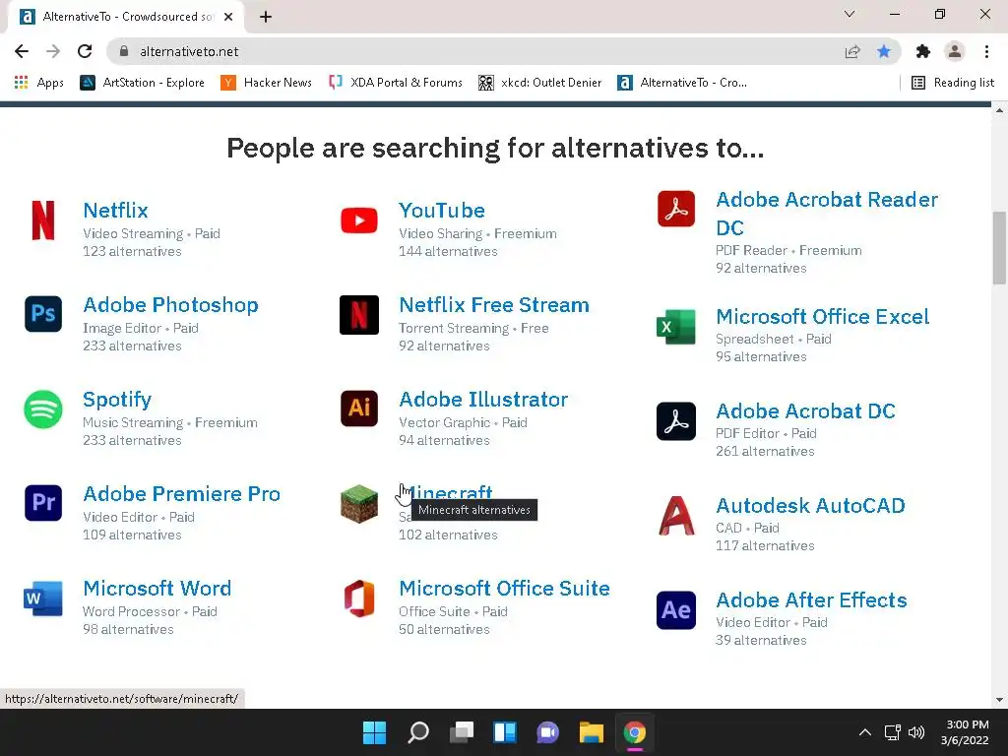Click the Adobe Photoshop Ps icon

tap(43, 314)
